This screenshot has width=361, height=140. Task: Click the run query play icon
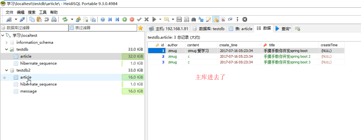point(154,19)
